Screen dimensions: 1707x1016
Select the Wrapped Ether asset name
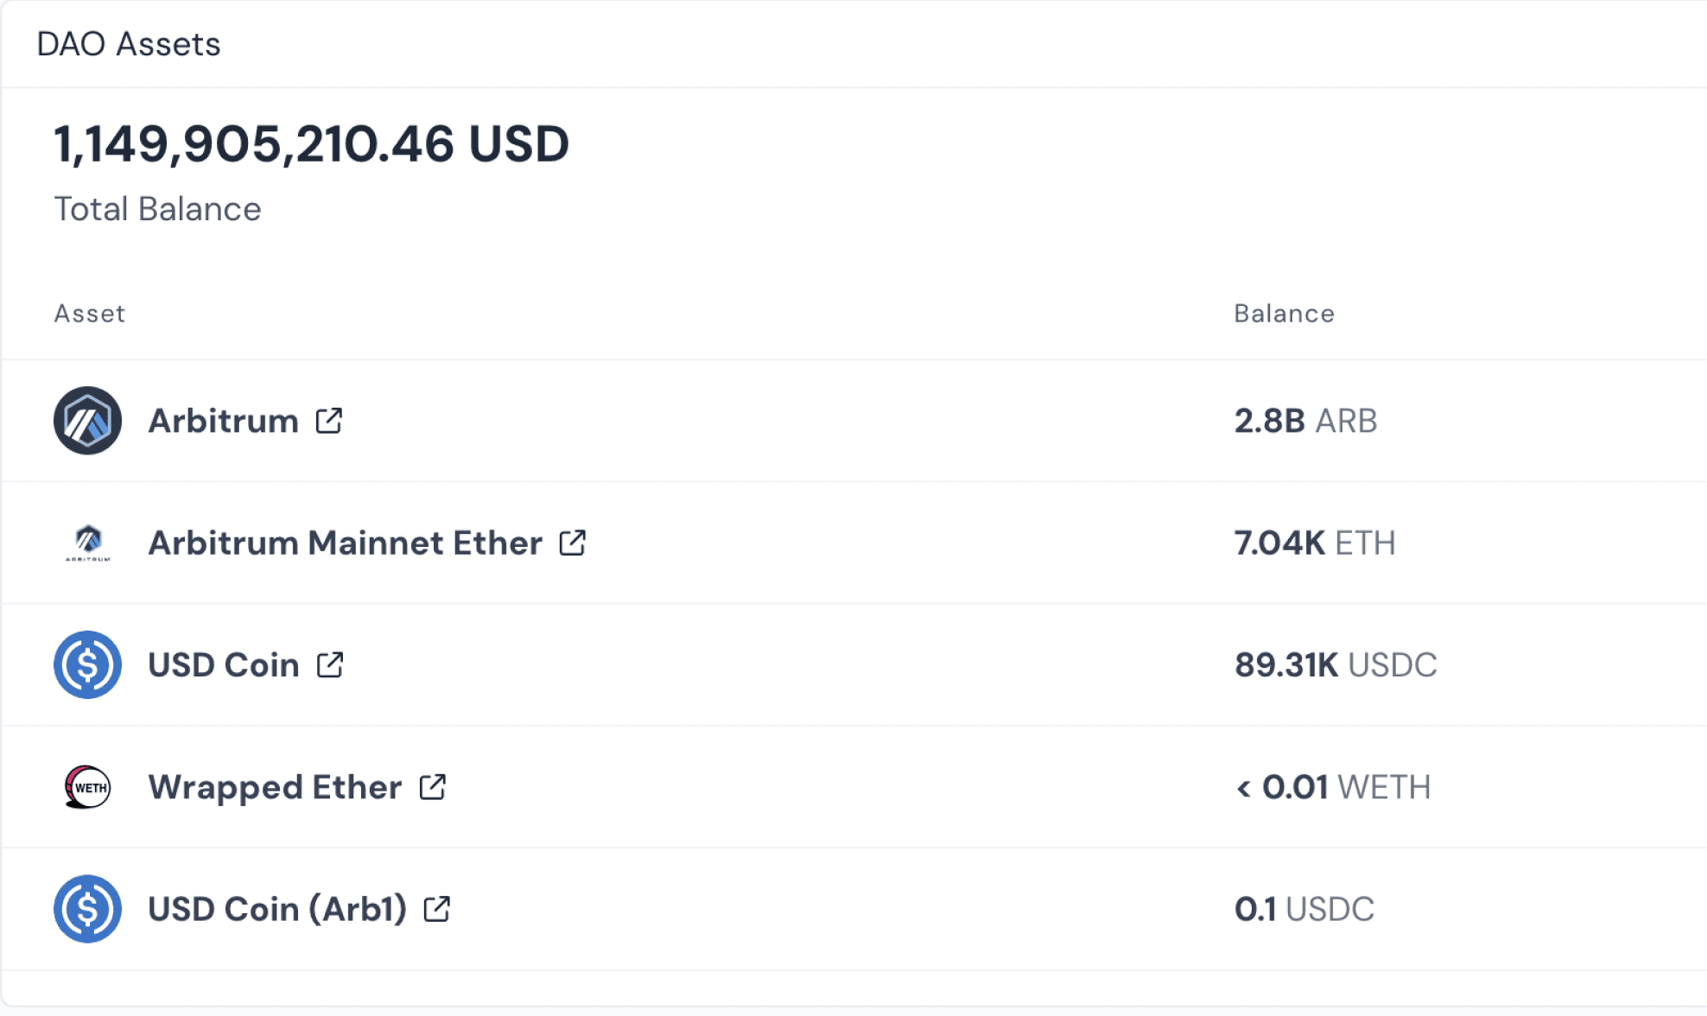click(x=276, y=787)
